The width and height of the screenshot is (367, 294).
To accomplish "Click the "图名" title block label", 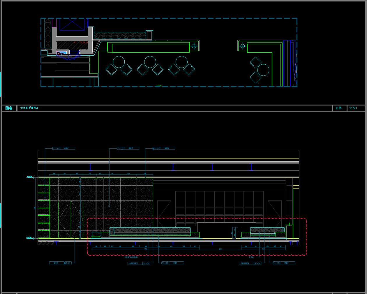I will (9, 108).
